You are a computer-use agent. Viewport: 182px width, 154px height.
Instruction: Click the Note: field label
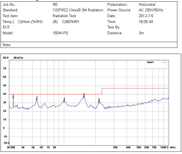point(7,45)
